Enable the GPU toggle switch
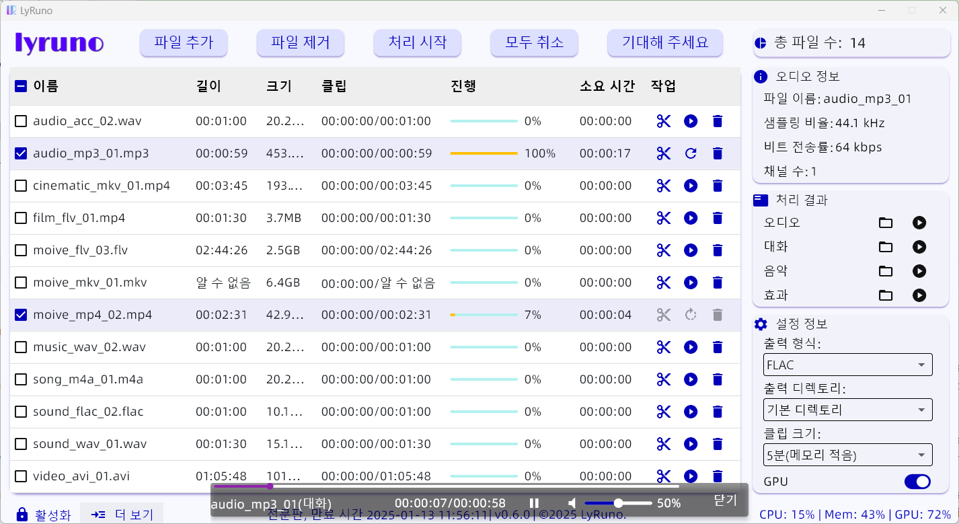 pyautogui.click(x=917, y=482)
